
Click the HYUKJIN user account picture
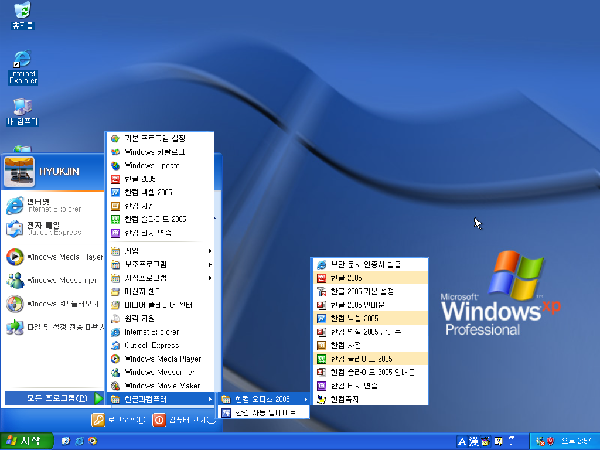[19, 172]
